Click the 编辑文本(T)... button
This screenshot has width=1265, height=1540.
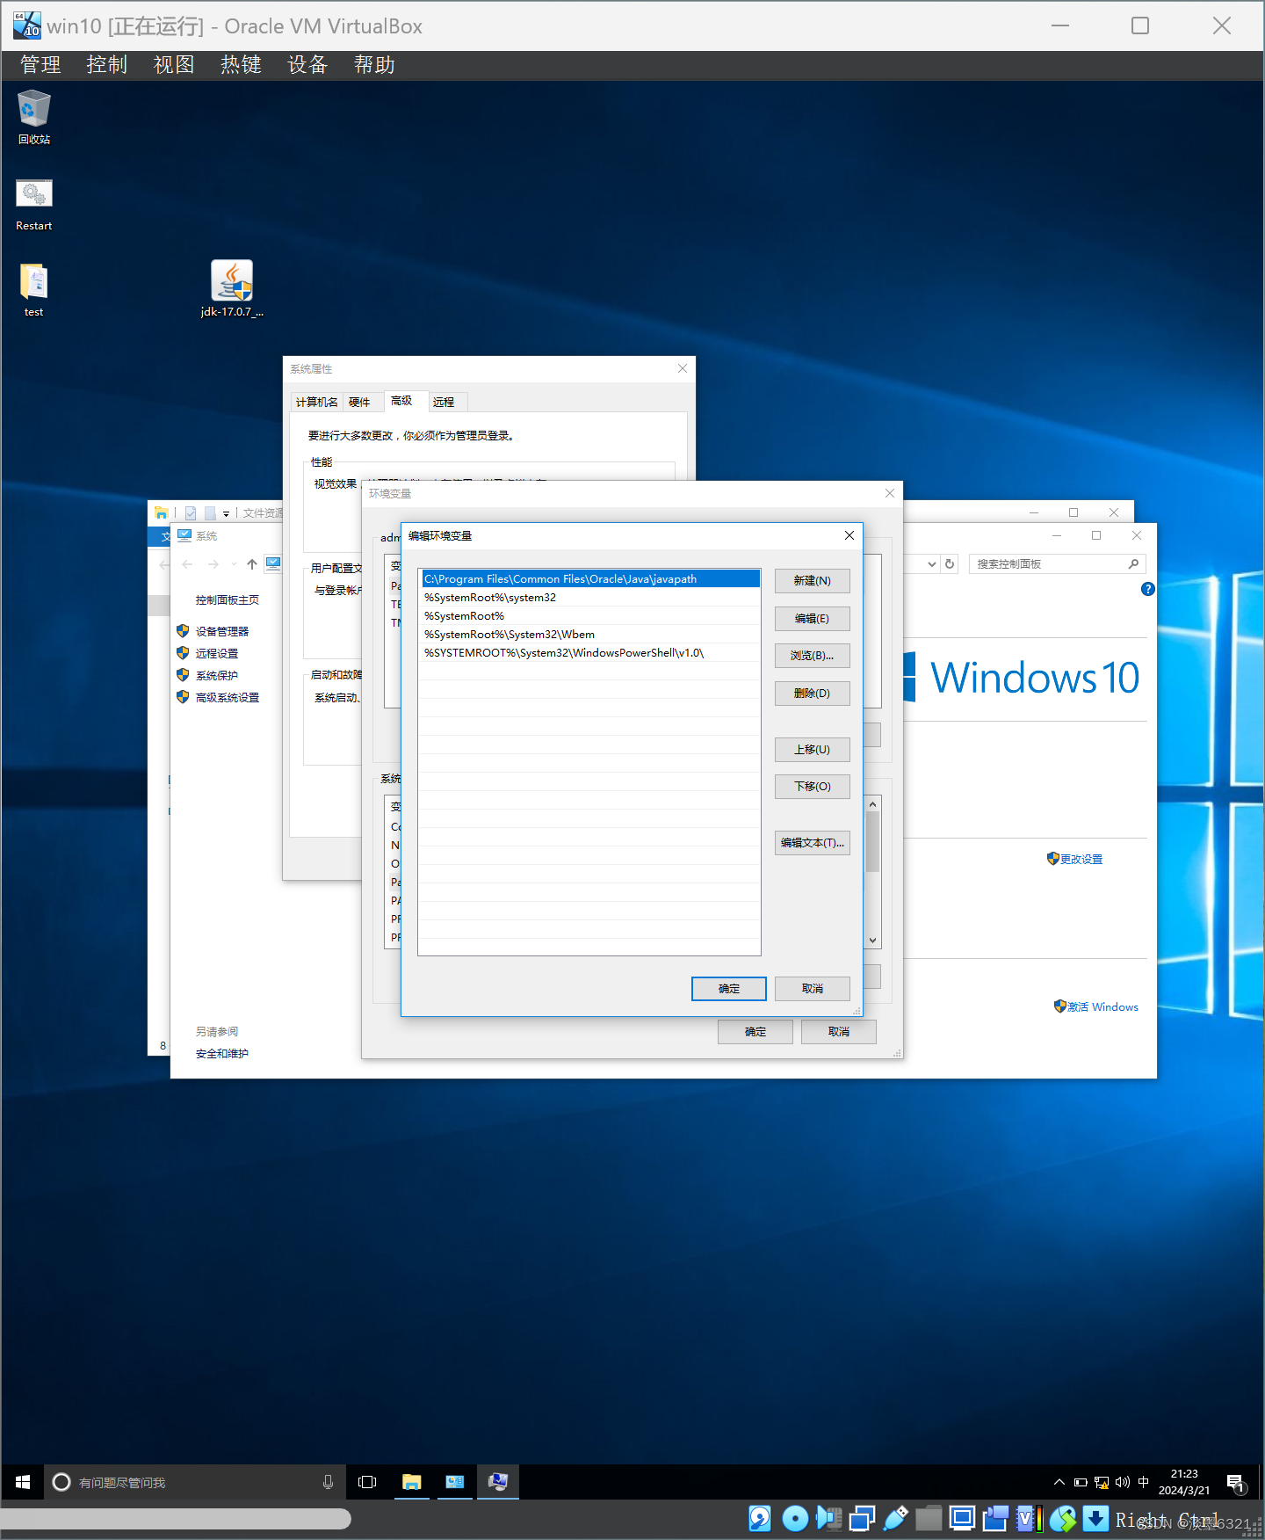tap(812, 843)
